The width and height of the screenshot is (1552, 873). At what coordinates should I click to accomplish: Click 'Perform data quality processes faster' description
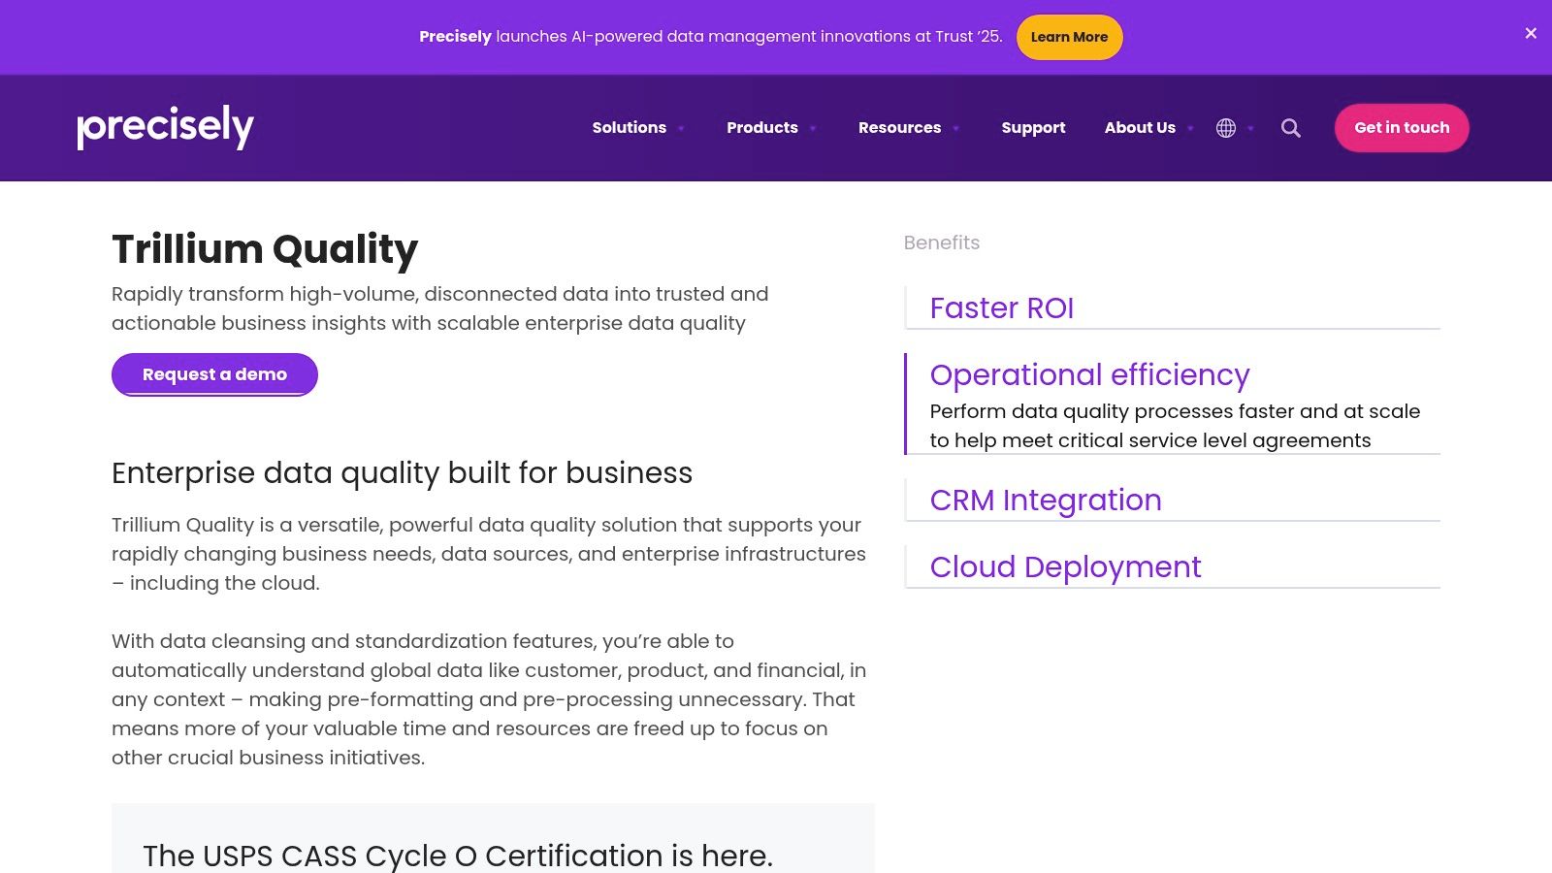tap(1175, 426)
